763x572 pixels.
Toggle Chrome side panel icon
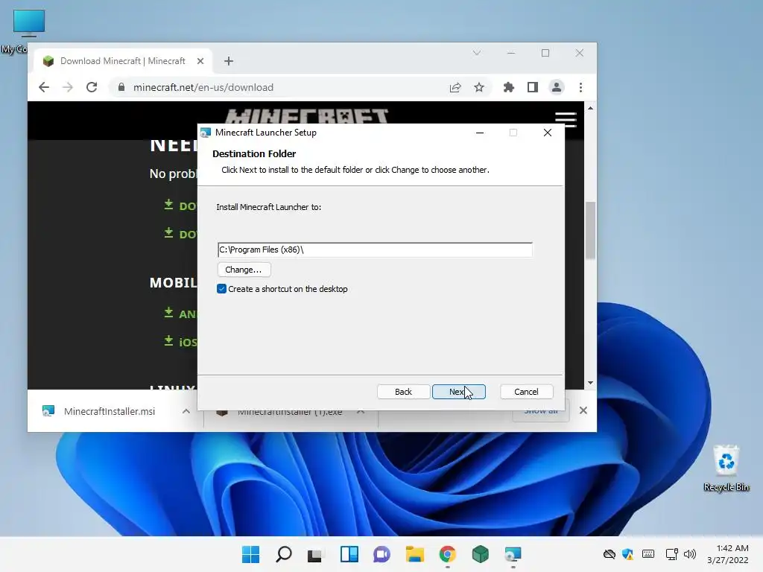coord(532,88)
